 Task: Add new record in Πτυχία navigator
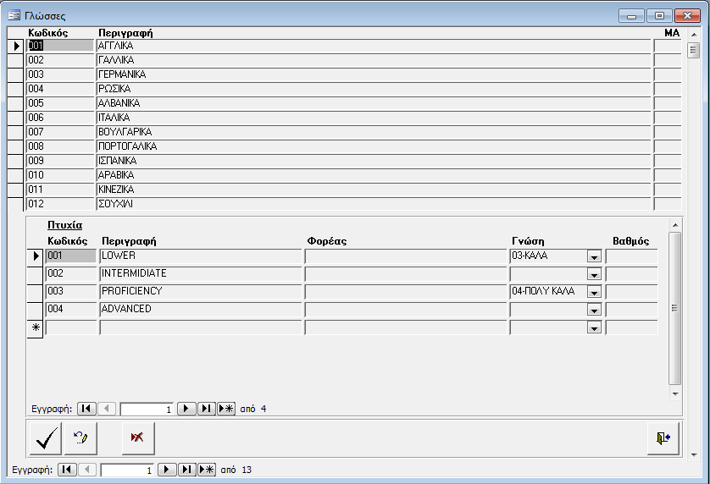(x=226, y=409)
